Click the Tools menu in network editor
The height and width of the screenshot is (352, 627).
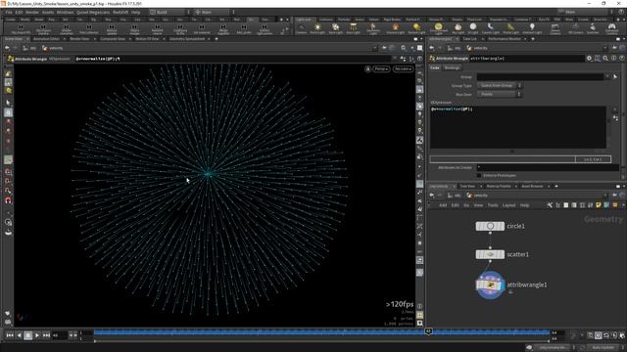[493, 205]
